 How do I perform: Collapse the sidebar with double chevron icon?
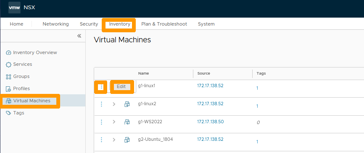pyautogui.click(x=79, y=36)
